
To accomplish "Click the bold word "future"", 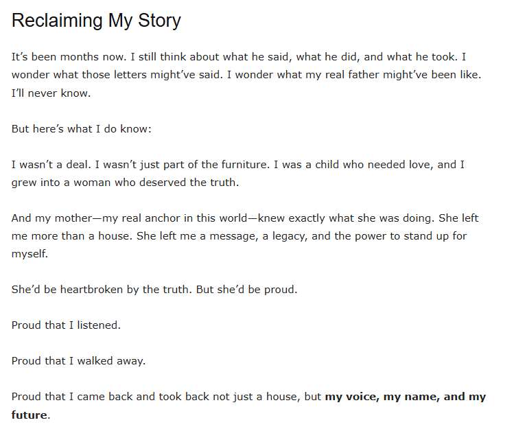I will point(30,415).
